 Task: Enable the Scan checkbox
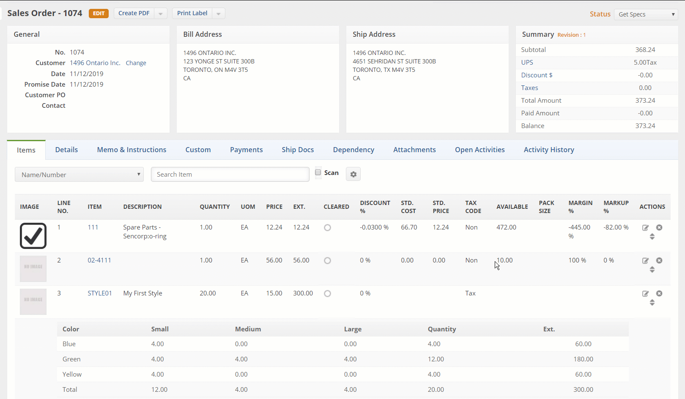[x=318, y=172]
